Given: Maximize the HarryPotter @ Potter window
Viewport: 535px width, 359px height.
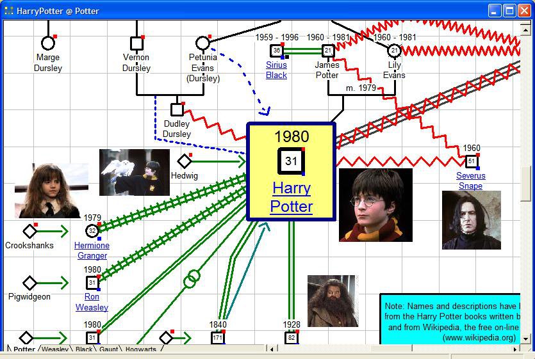Looking at the screenshot, I should (x=510, y=11).
